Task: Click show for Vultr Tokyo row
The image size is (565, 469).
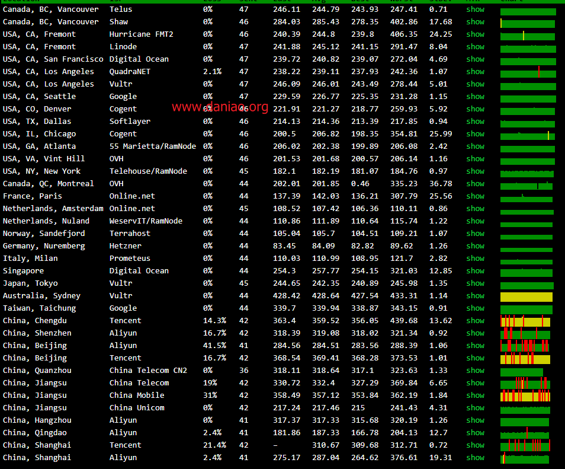Action: click(x=476, y=283)
